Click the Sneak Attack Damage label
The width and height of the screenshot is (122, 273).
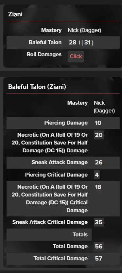[x=60, y=162]
